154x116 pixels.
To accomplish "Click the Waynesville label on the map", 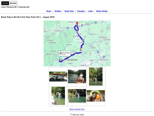I will click(x=58, y=31).
